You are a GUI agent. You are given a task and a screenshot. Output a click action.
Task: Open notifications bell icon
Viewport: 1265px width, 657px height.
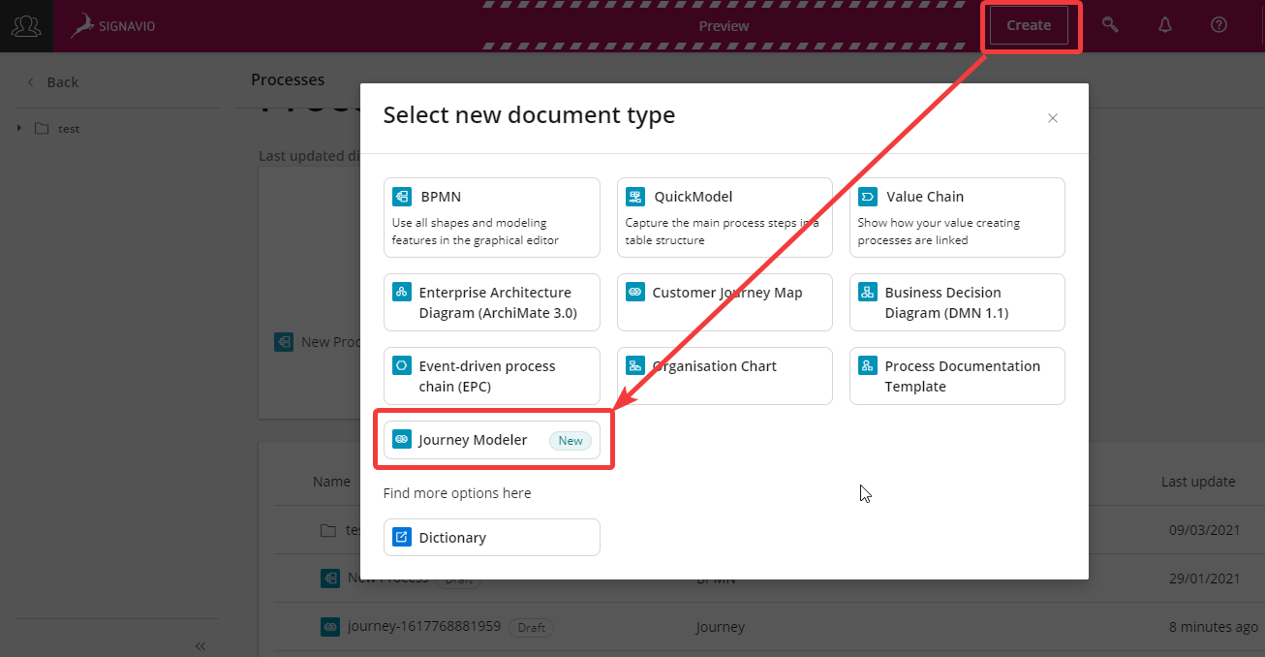point(1165,25)
